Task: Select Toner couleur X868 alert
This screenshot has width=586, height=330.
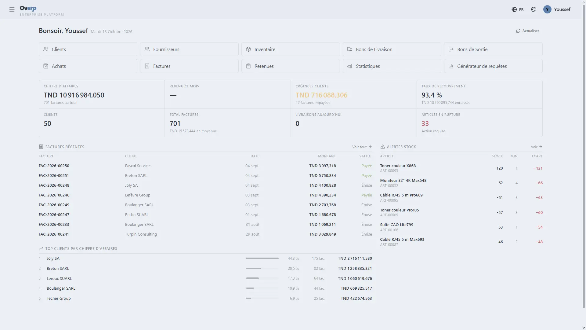Action: click(x=461, y=168)
